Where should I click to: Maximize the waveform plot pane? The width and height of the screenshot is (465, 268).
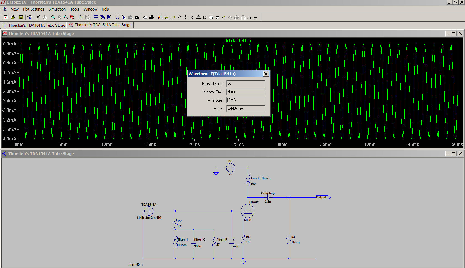pos(454,34)
